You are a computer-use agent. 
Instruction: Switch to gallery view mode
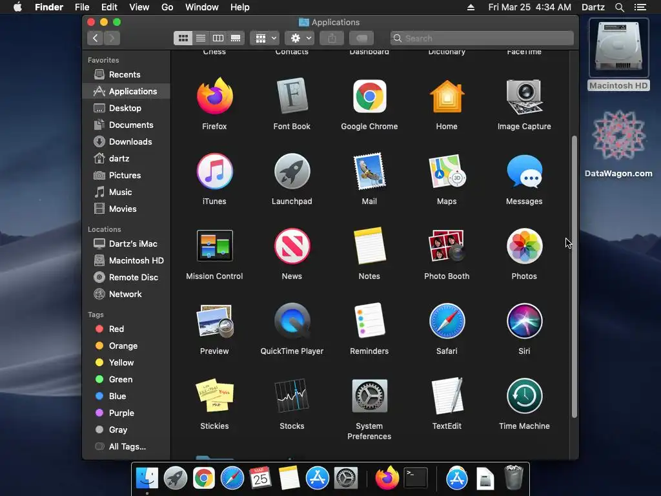click(x=236, y=38)
